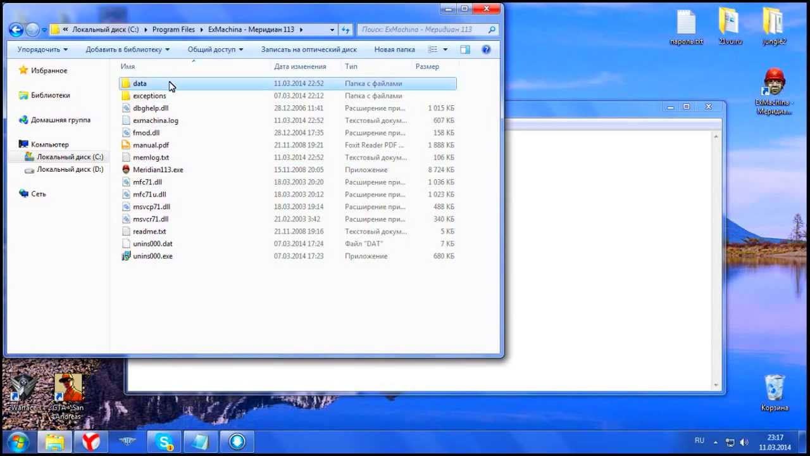This screenshot has height=456, width=810.
Task: Sort by the Тип column header
Action: [351, 66]
